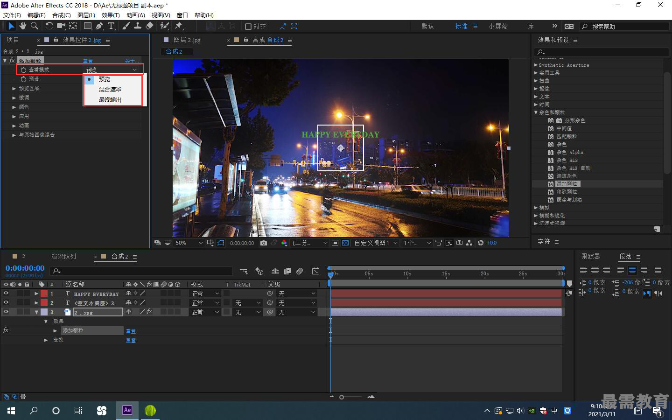
Task: Open fast previews lightning icon
Action: click(449, 243)
